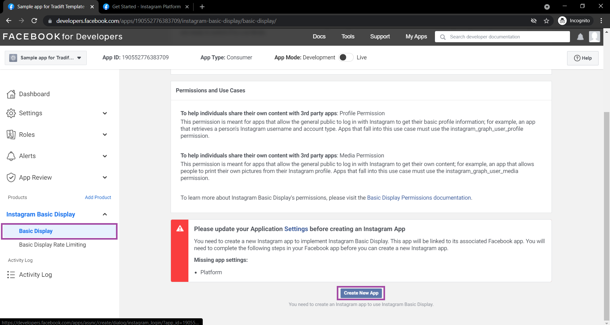Close the Sample app for Tradift tab
610x325 pixels.
click(x=92, y=7)
